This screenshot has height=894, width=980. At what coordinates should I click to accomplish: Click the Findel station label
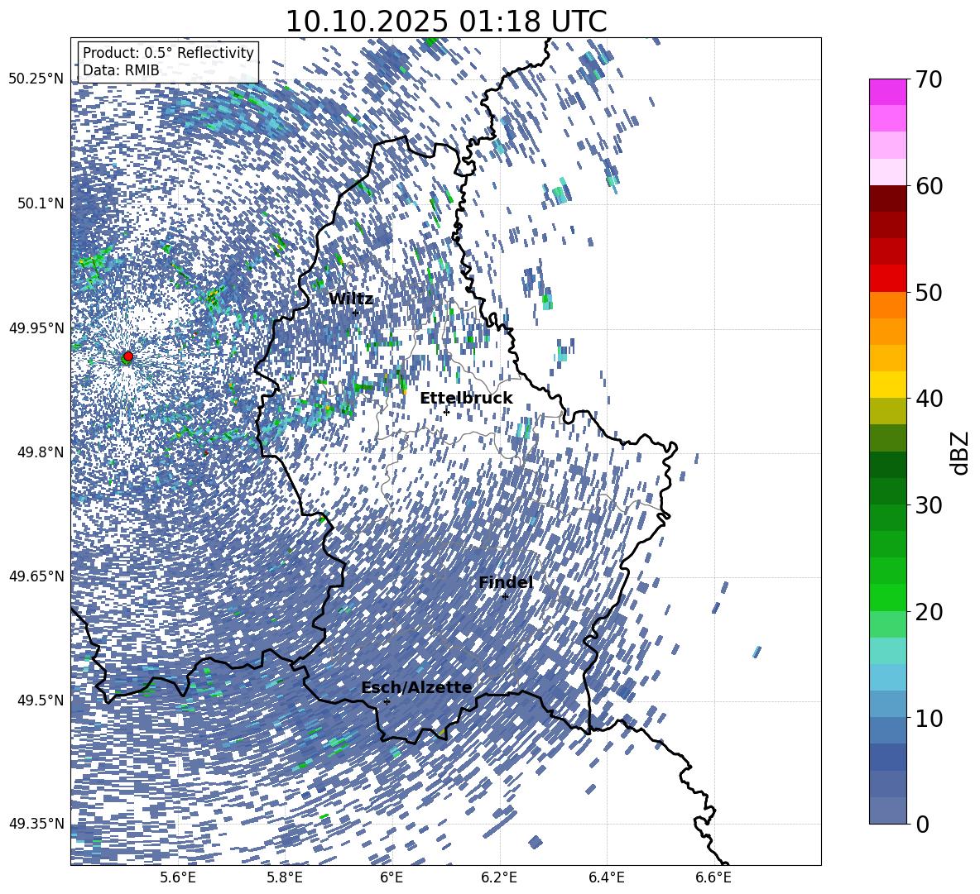(x=506, y=582)
